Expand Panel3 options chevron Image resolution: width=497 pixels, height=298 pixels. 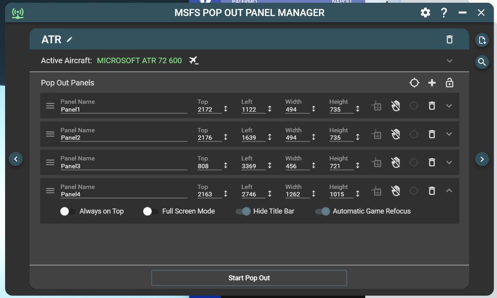click(449, 162)
